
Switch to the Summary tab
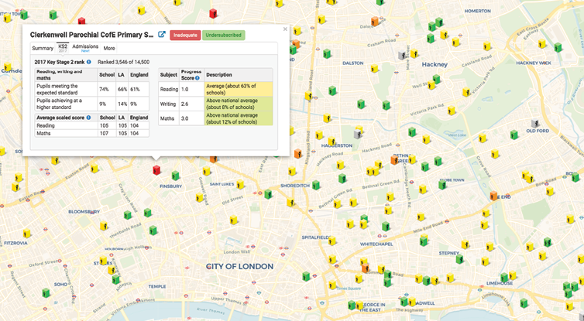[x=43, y=48]
